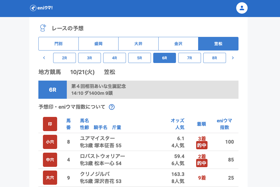Switch to the 盛岡 racecourse tab

click(x=98, y=44)
